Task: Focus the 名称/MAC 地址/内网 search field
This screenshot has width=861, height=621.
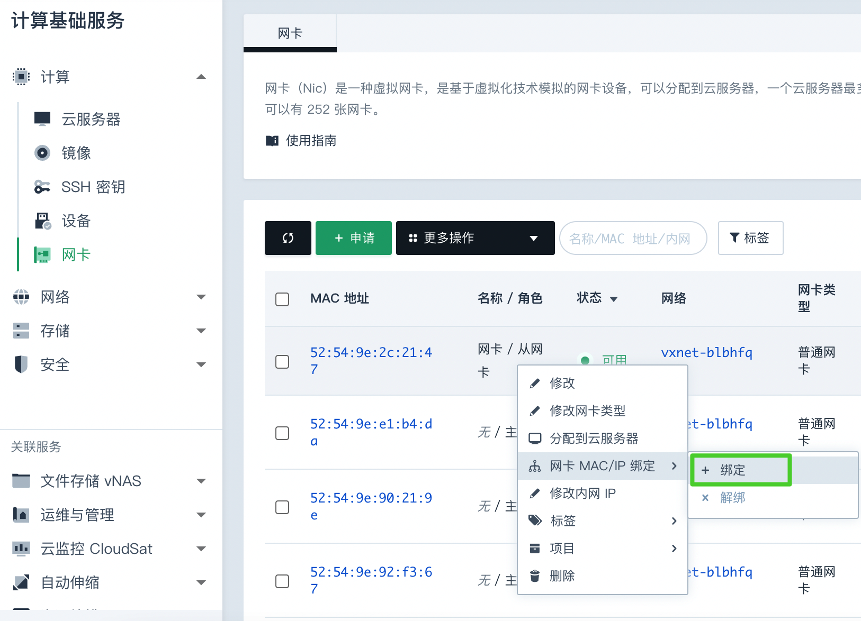Action: click(633, 238)
